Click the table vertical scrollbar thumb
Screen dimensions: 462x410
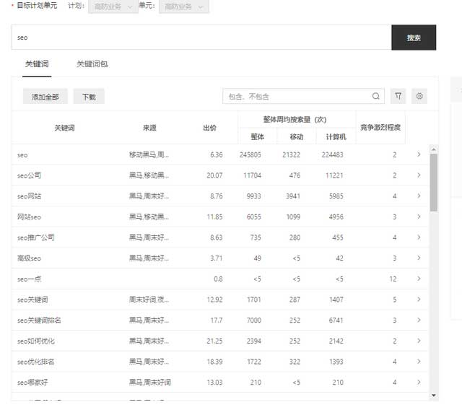pyautogui.click(x=433, y=182)
